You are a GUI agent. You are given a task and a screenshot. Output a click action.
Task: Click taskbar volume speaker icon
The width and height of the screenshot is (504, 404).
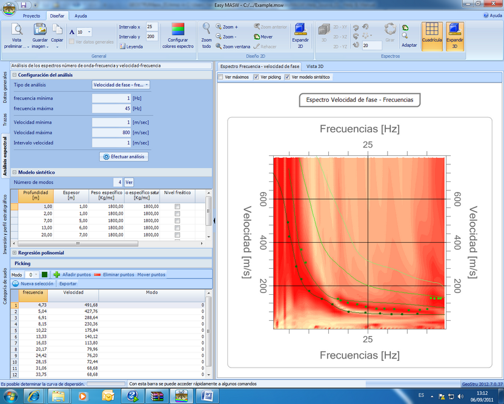(x=460, y=396)
